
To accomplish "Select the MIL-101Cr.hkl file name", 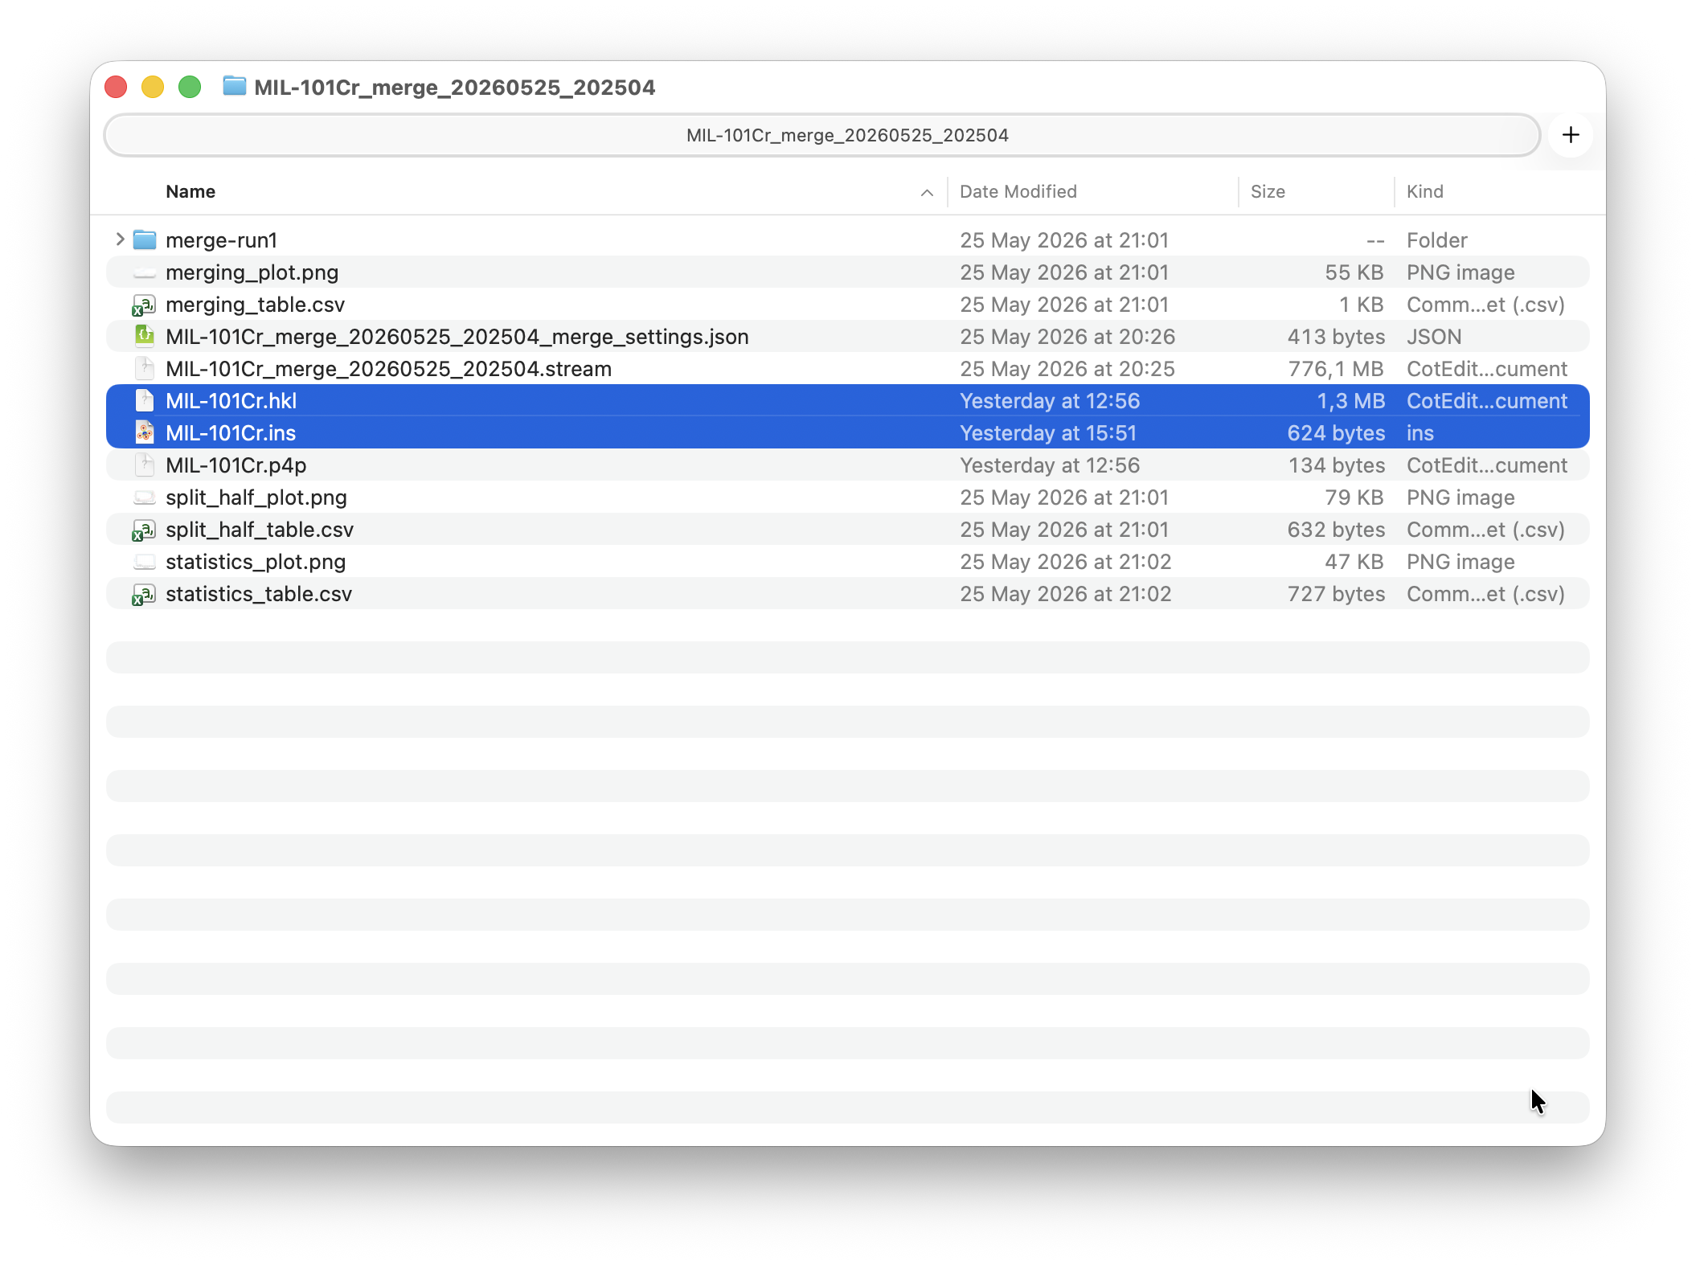I will (231, 401).
